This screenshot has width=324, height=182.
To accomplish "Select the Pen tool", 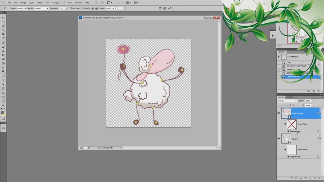I will pyautogui.click(x=3, y=76).
